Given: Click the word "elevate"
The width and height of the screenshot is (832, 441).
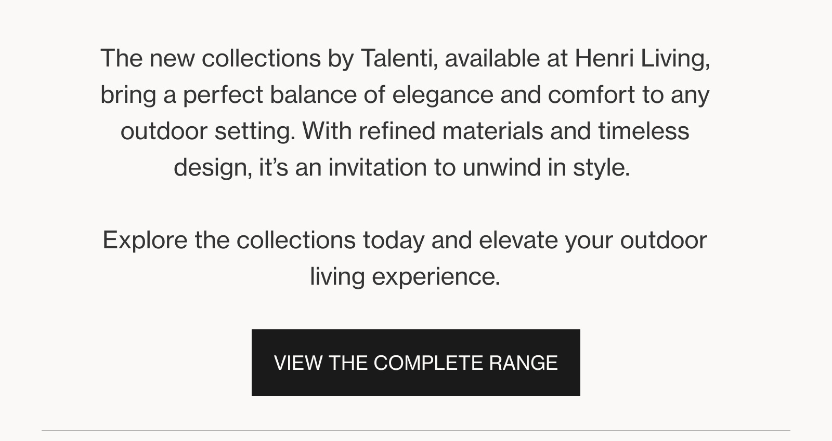Looking at the screenshot, I should (518, 240).
